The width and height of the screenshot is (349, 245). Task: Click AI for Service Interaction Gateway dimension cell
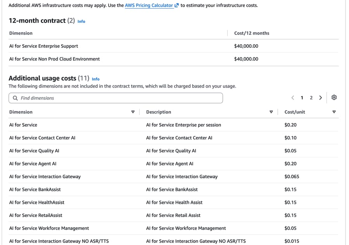(45, 177)
